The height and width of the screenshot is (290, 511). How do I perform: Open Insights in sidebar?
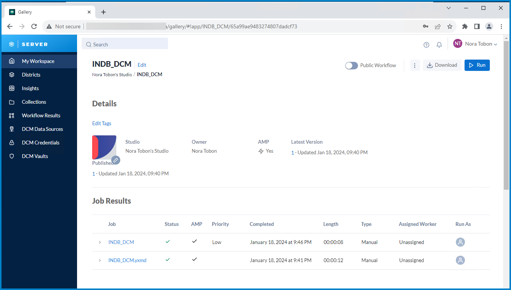tap(39, 88)
